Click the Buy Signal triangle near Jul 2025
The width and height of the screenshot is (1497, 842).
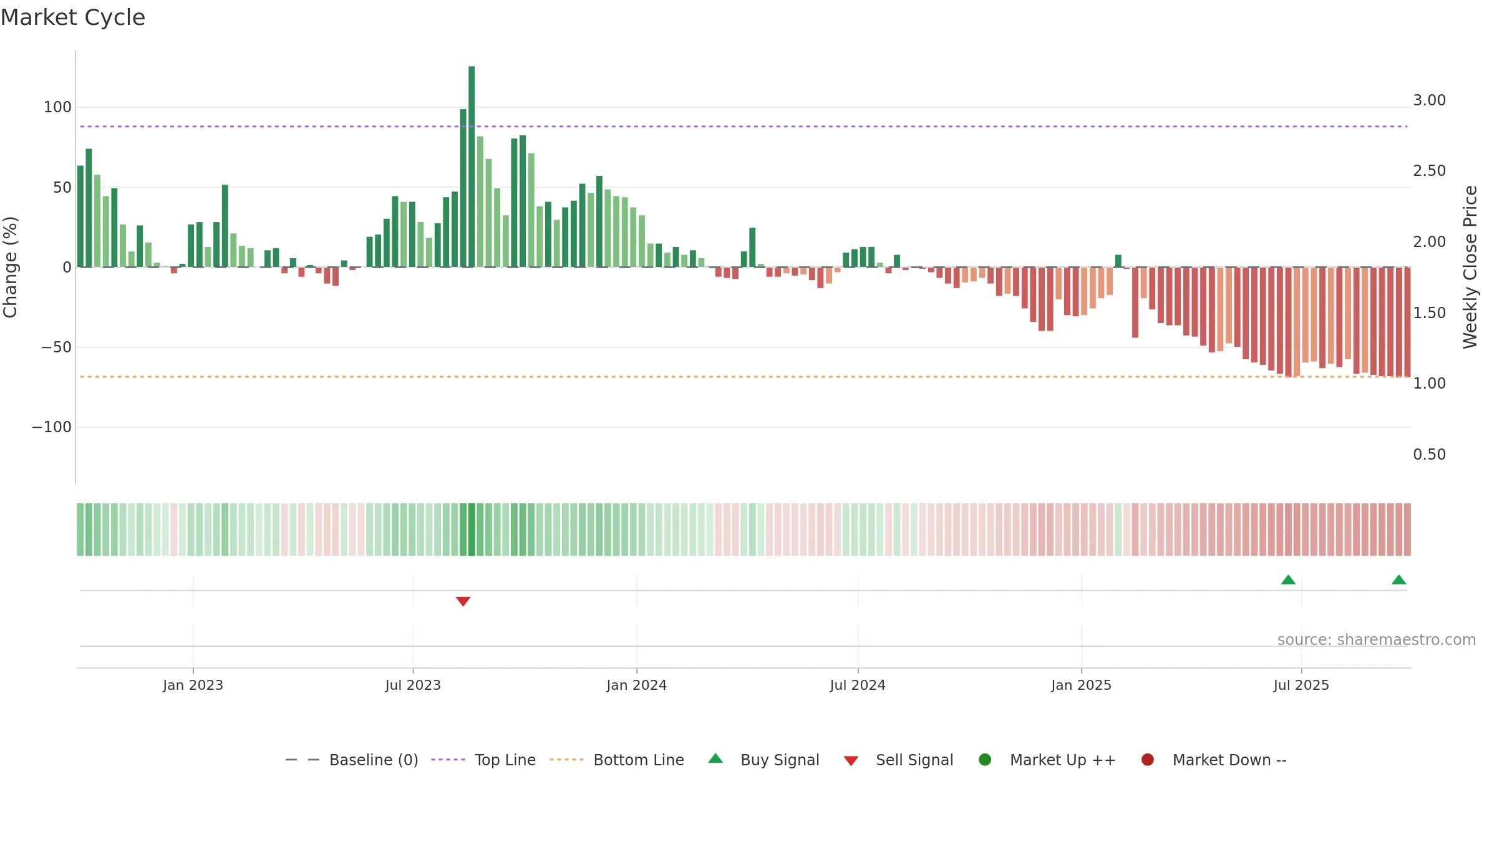click(1288, 579)
